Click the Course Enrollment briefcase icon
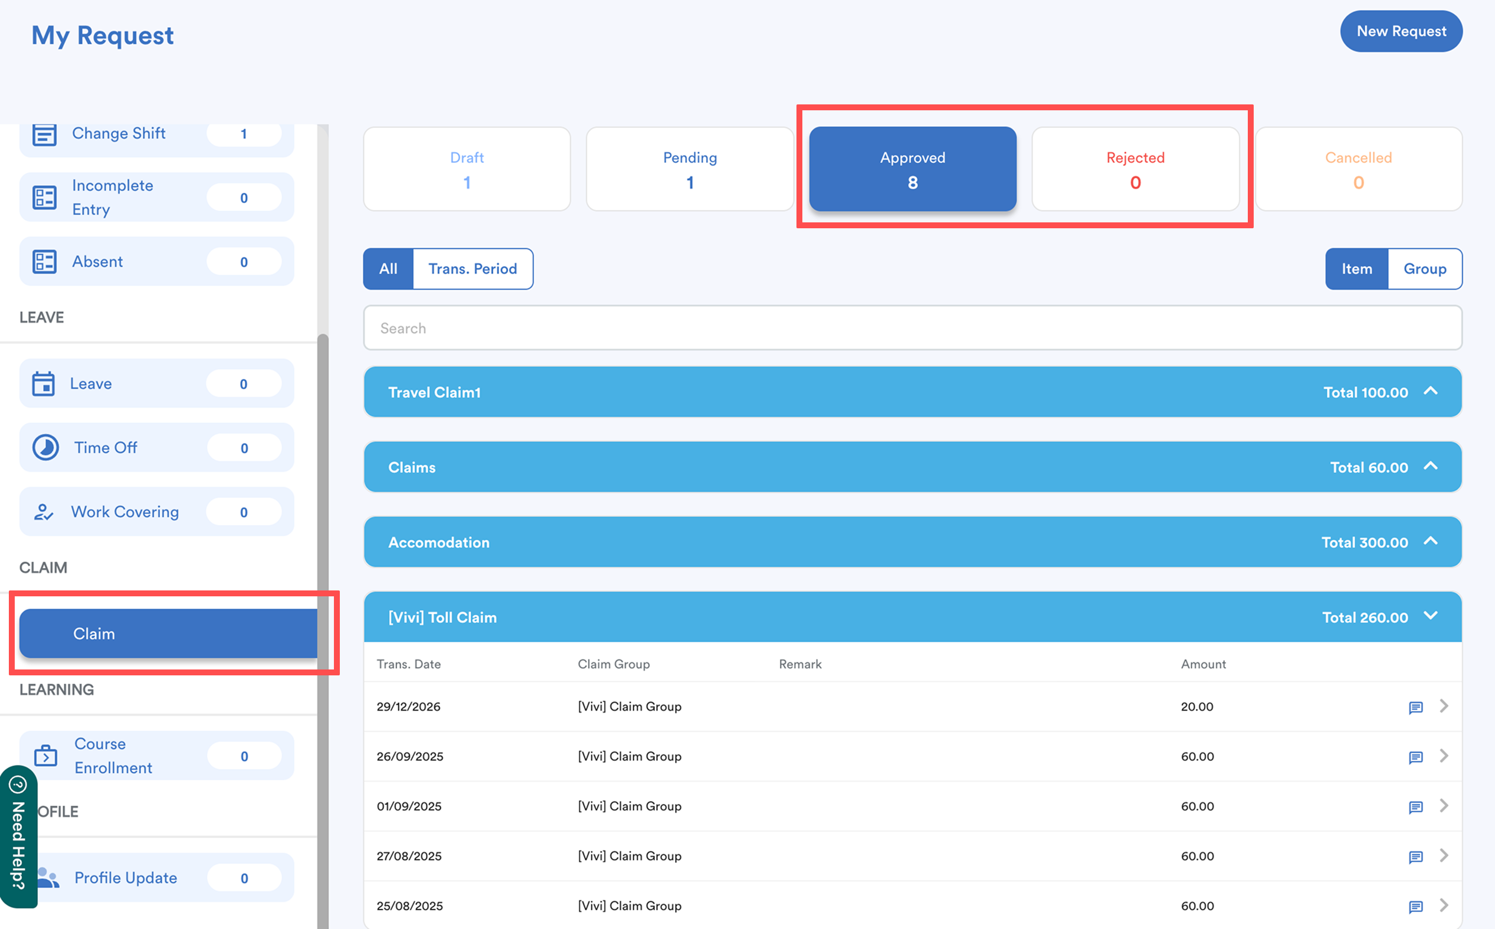The image size is (1495, 929). click(x=45, y=756)
